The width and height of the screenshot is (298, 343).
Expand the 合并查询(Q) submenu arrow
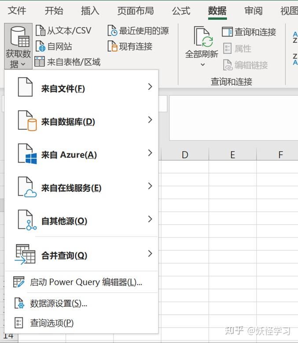point(150,253)
